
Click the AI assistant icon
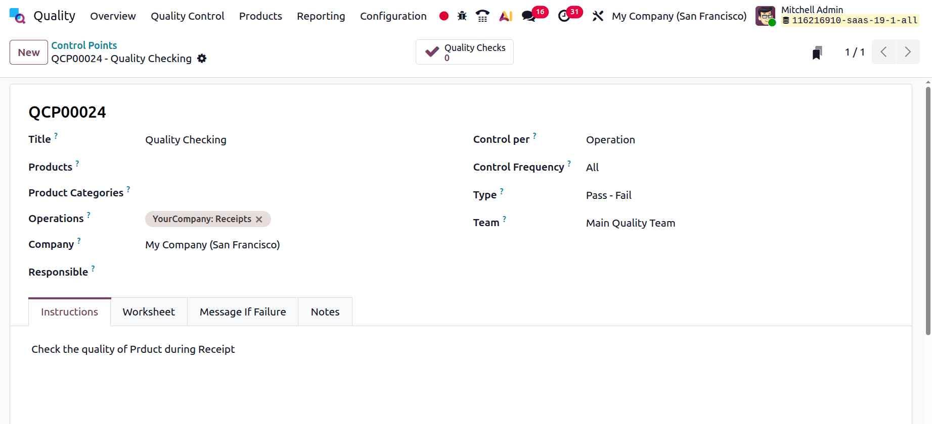point(506,16)
